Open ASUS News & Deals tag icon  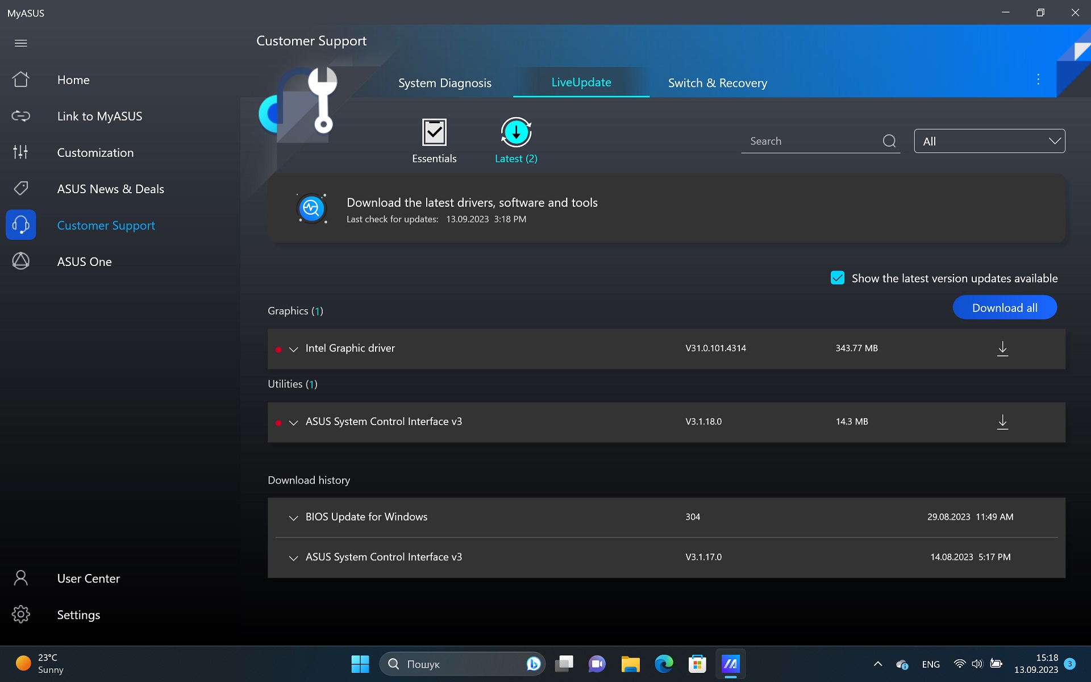[x=21, y=189]
